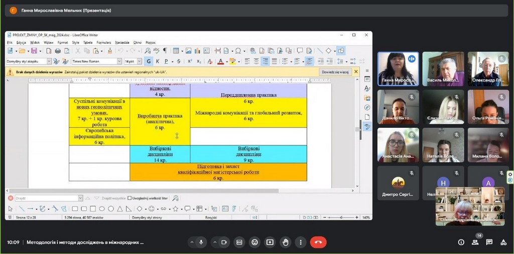Click the 'Dowiedz się więcej' button

point(335,72)
